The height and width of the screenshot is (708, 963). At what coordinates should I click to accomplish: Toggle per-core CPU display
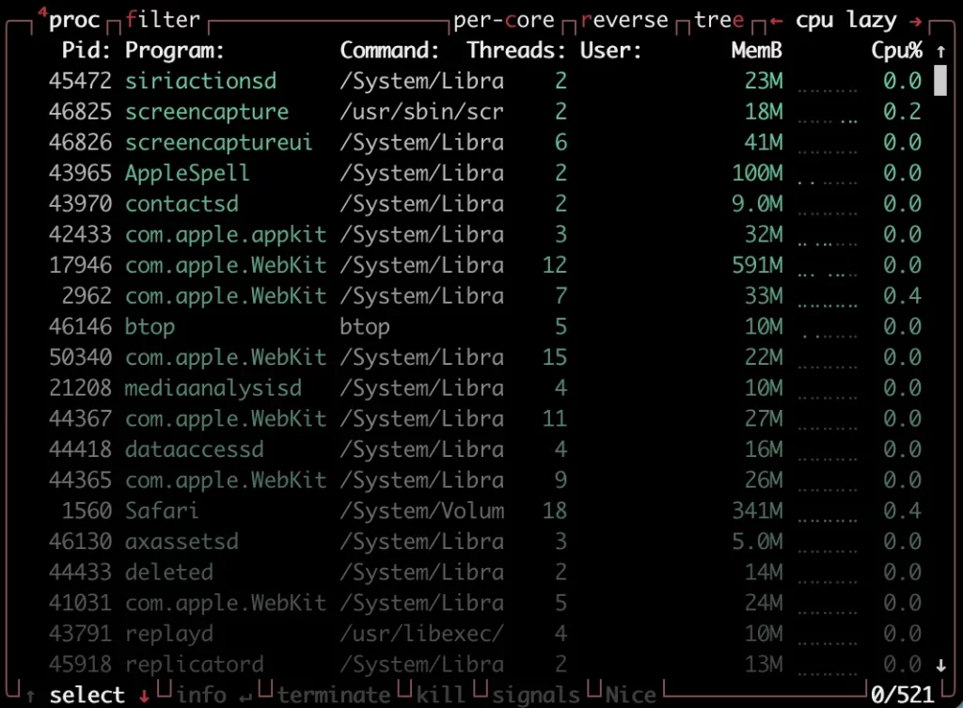[503, 21]
